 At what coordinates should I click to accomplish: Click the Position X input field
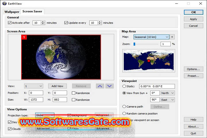[x=36, y=93]
